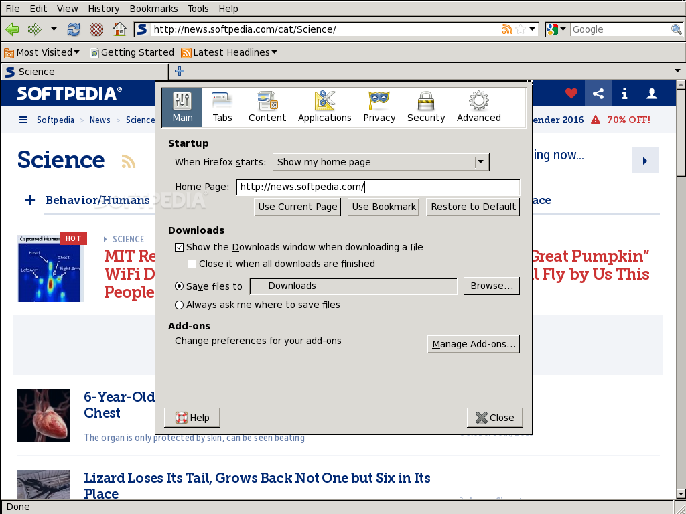Click the orange RSS icon beside Science heading

click(128, 161)
